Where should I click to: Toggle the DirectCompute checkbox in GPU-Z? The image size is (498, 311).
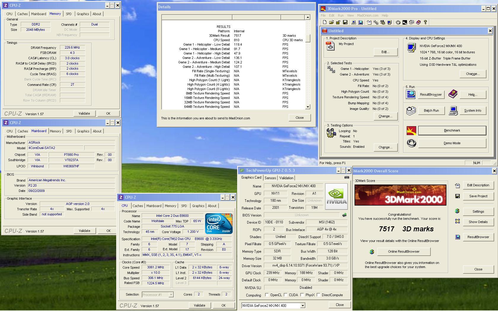(x=318, y=295)
